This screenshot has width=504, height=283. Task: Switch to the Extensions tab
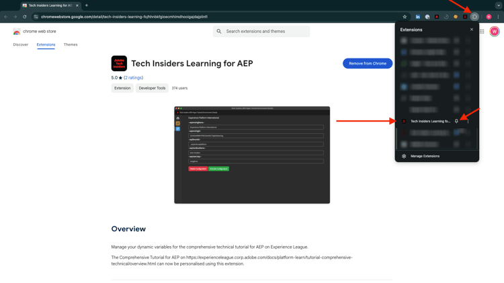click(x=46, y=44)
